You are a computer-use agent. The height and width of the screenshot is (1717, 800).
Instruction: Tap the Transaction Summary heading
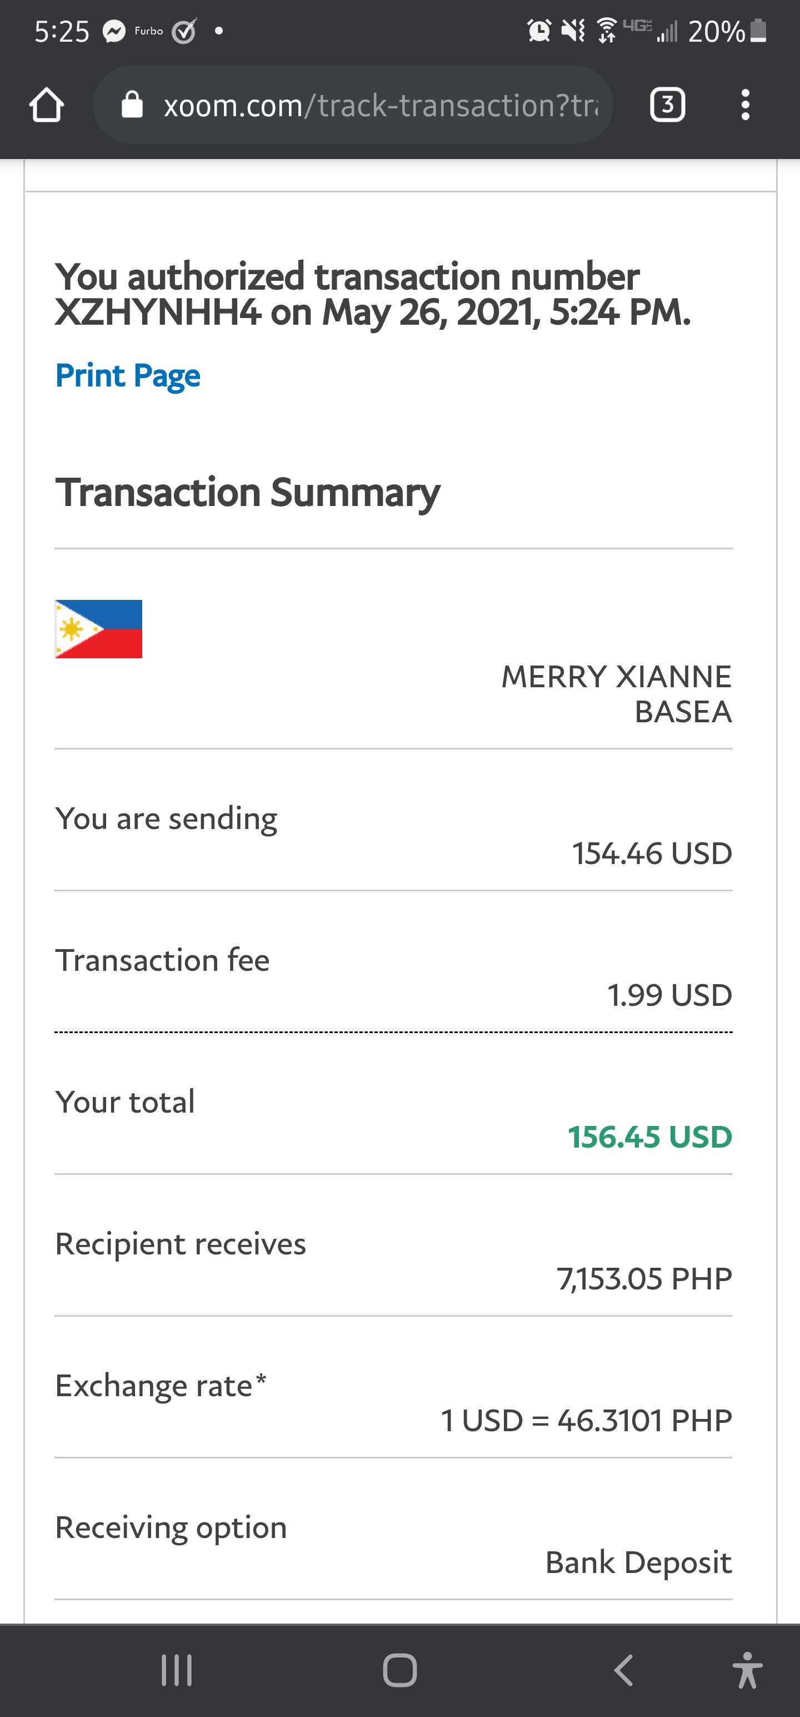point(248,492)
